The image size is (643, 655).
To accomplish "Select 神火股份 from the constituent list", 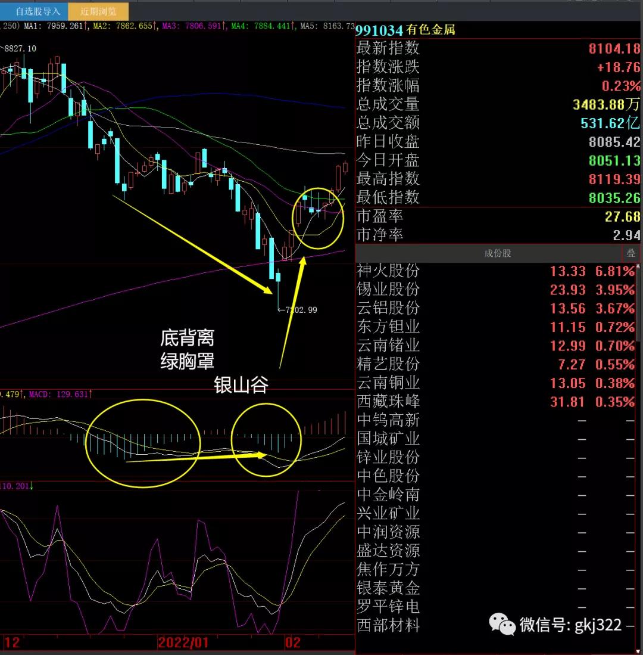I will [388, 271].
